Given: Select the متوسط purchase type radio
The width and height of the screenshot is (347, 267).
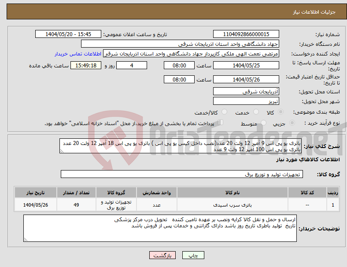Looking at the screenshot, I should click(264, 122).
